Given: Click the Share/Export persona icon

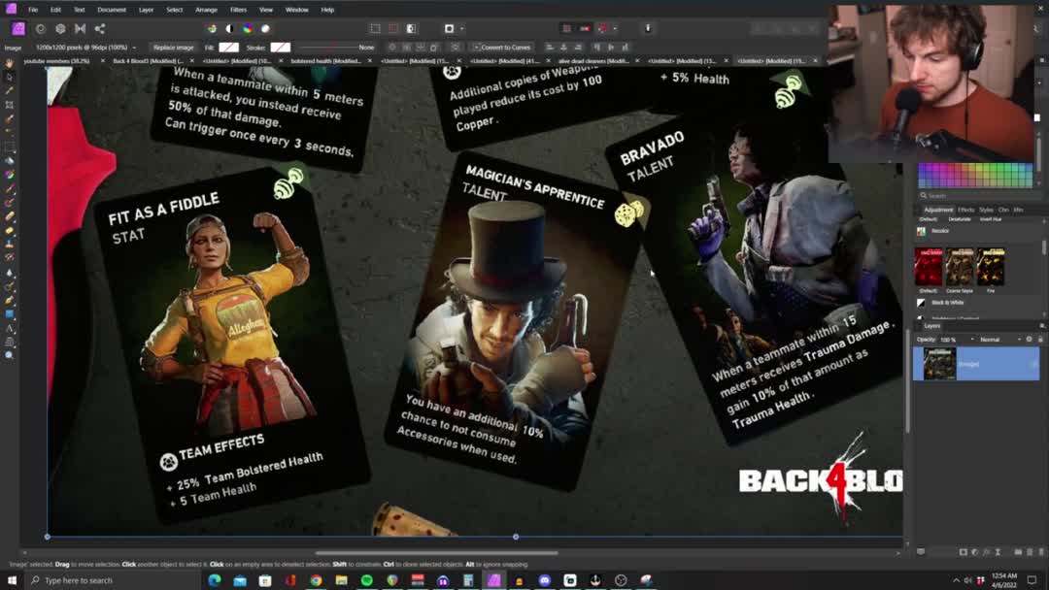Looking at the screenshot, I should (x=99, y=29).
